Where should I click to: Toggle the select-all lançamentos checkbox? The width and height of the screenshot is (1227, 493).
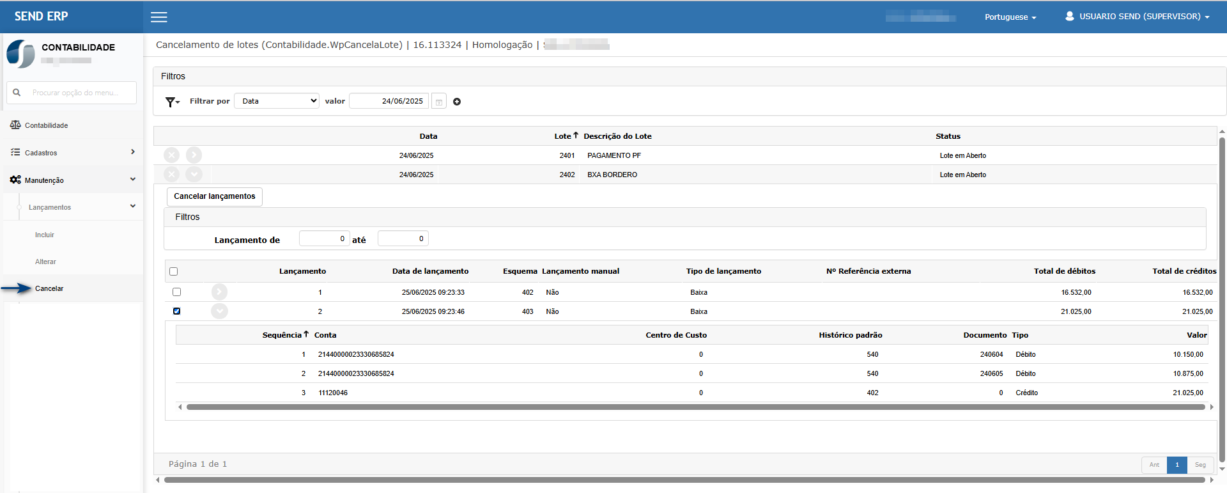(173, 271)
